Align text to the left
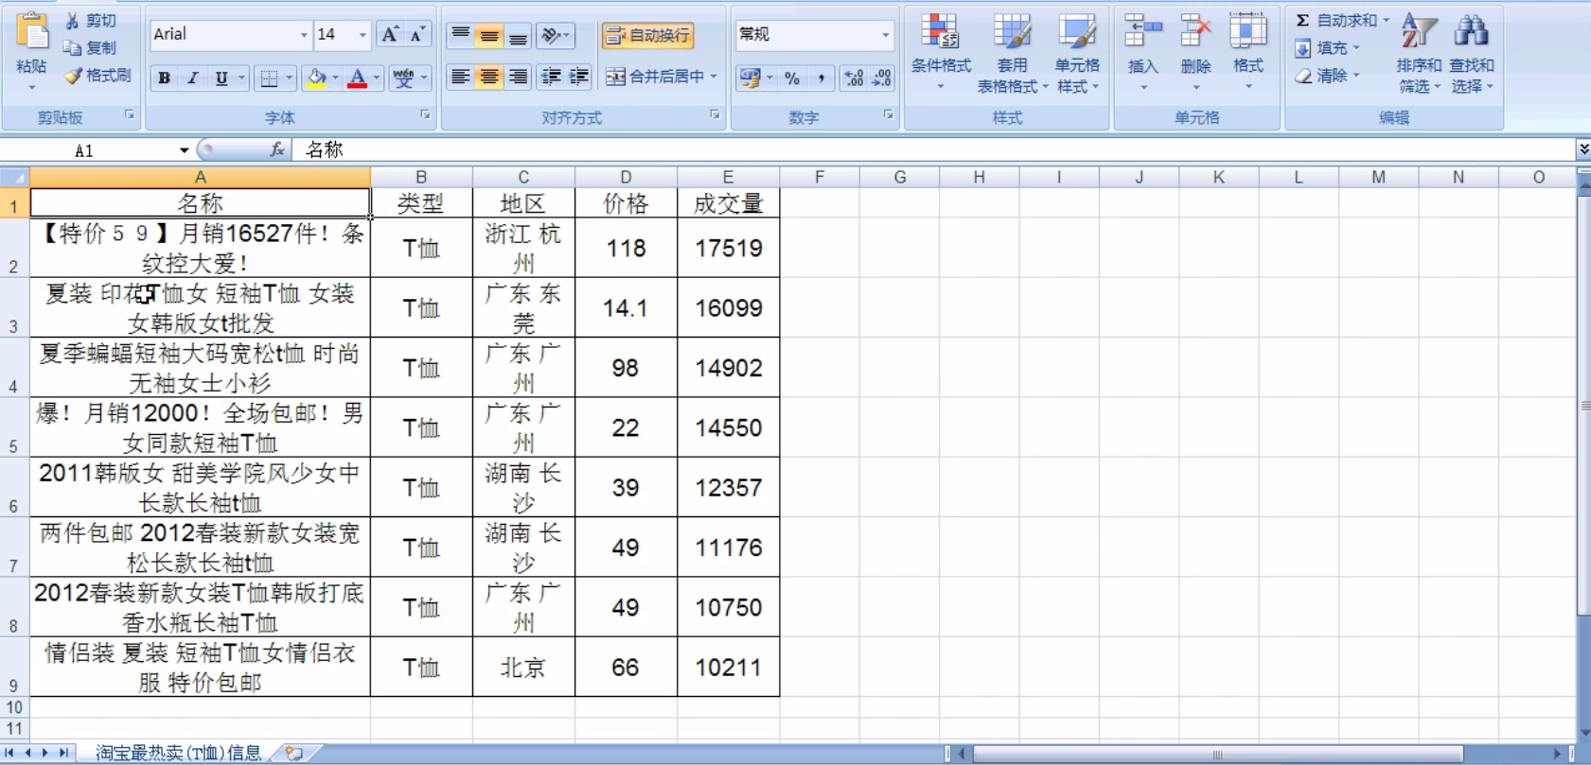Viewport: 1591px width, 765px height. (x=460, y=77)
